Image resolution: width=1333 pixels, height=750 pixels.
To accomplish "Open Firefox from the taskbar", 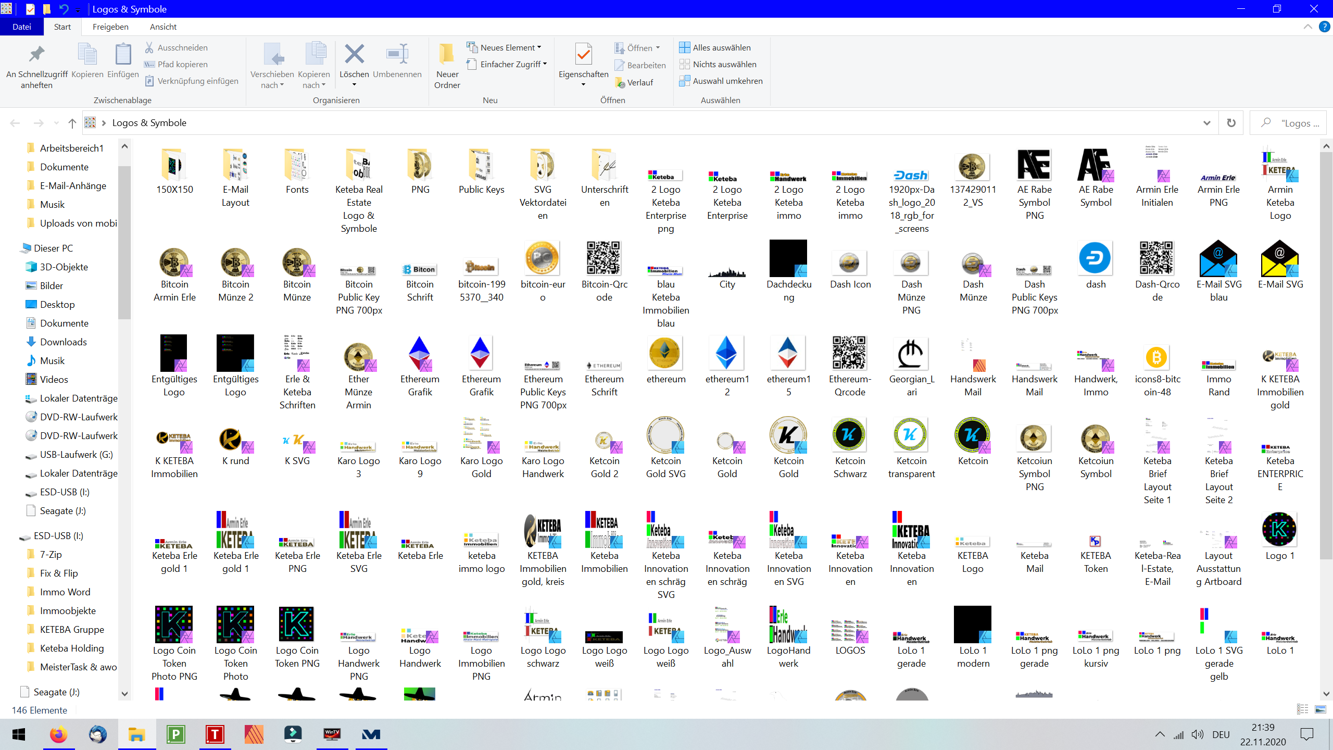I will click(x=58, y=734).
